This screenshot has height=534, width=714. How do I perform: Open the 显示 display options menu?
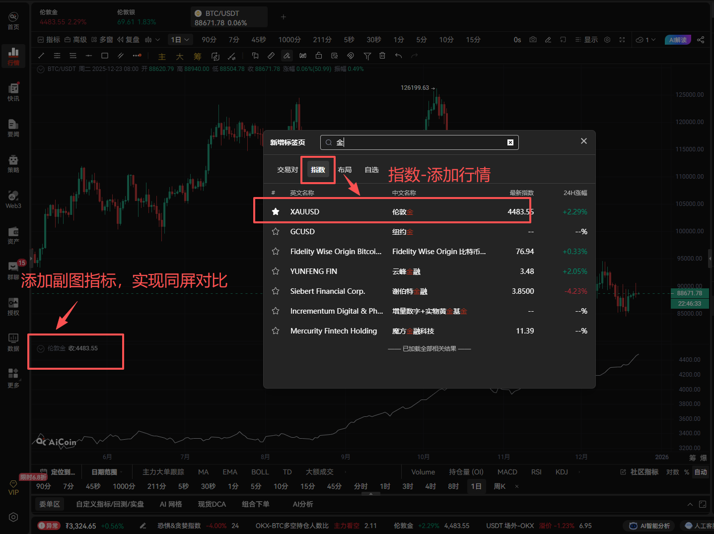[586, 40]
